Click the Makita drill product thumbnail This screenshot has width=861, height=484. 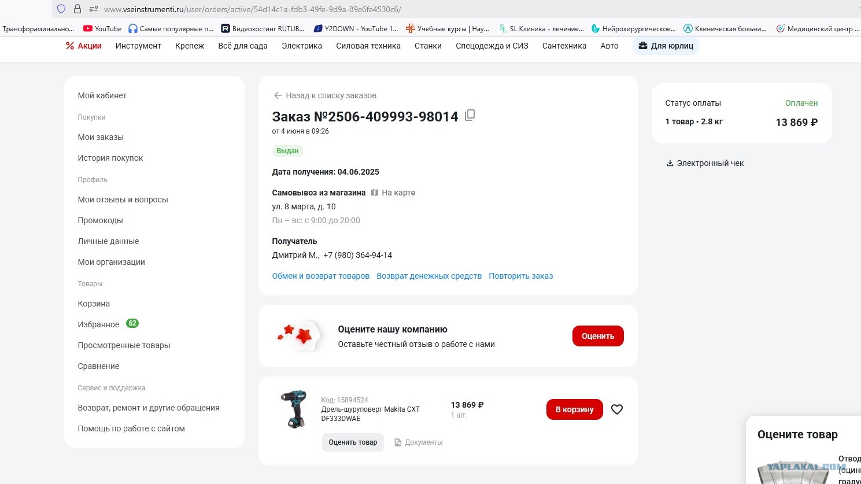pyautogui.click(x=294, y=409)
